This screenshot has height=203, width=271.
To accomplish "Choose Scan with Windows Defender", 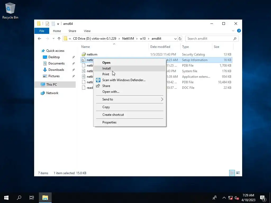I will [x=130, y=80].
